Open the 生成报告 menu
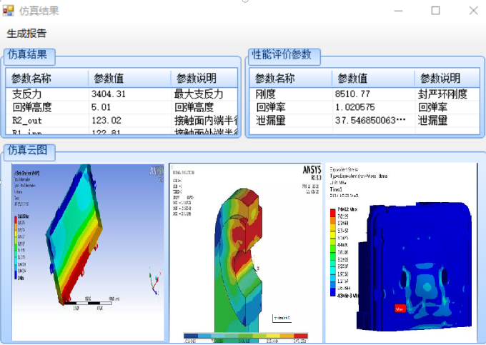Screen dimensions: 486x345 tap(27, 34)
